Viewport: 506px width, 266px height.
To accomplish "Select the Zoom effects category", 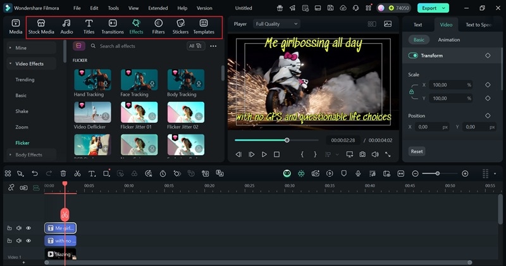I will click(x=22, y=127).
